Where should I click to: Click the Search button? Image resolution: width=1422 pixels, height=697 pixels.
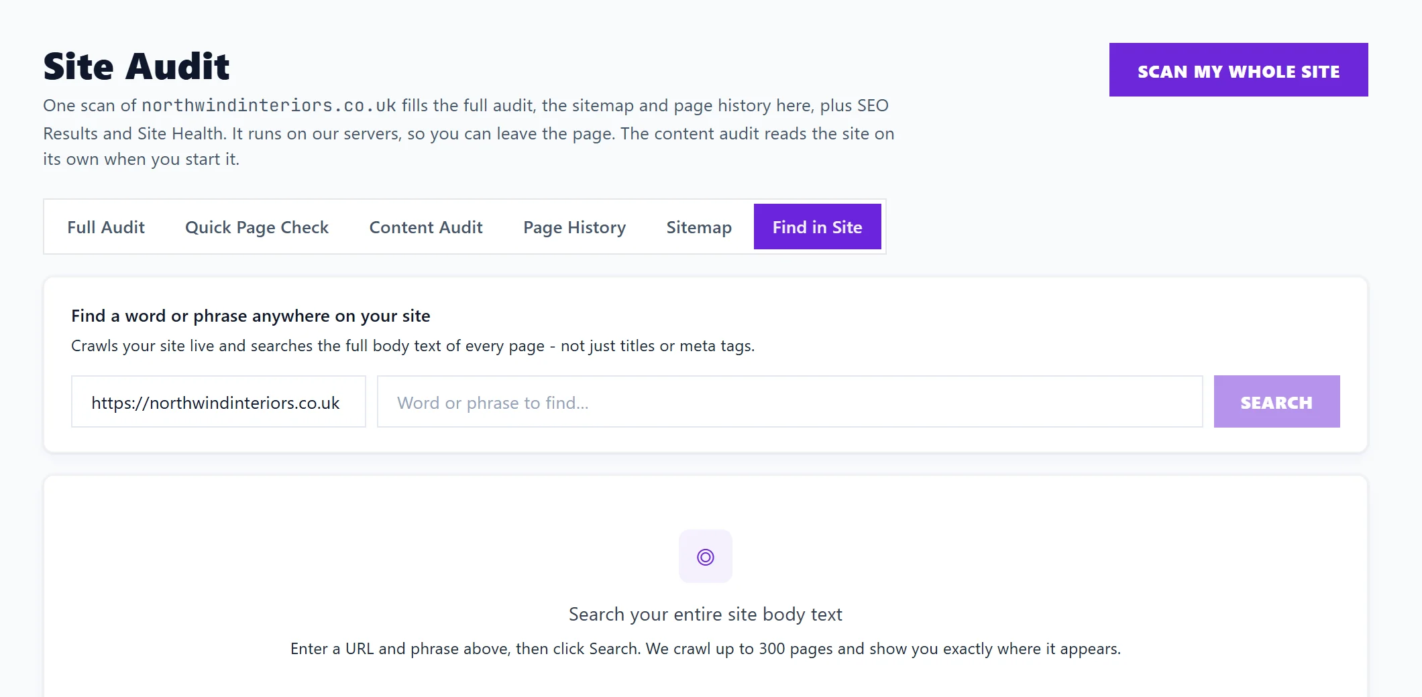click(1276, 401)
